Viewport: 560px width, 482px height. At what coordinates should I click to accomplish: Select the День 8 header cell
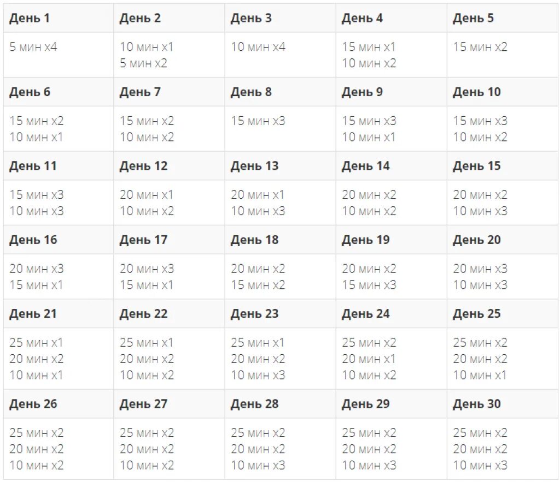[281, 92]
